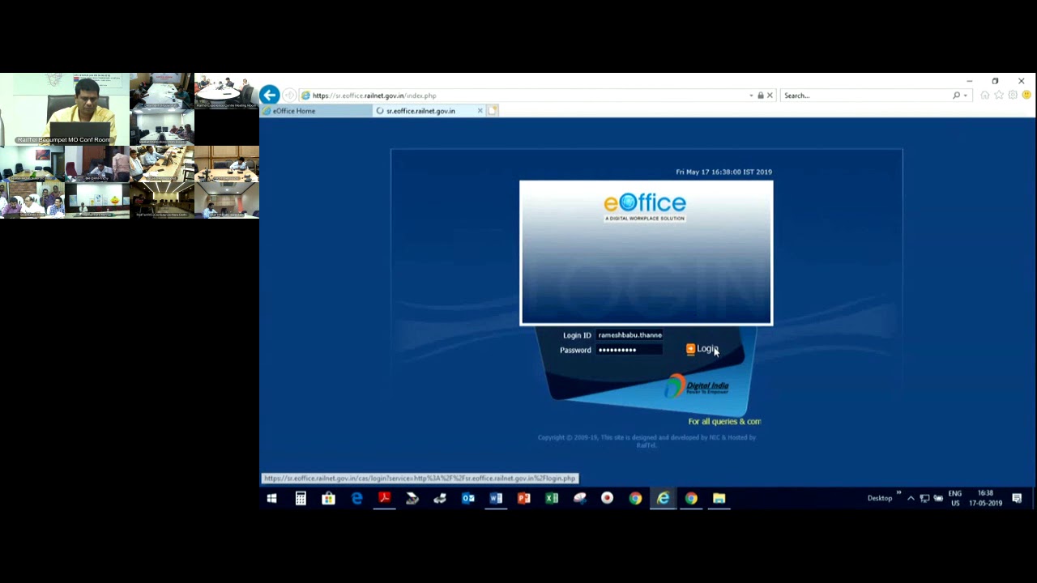The image size is (1037, 583).
Task: Open the browser Home icon
Action: [984, 96]
